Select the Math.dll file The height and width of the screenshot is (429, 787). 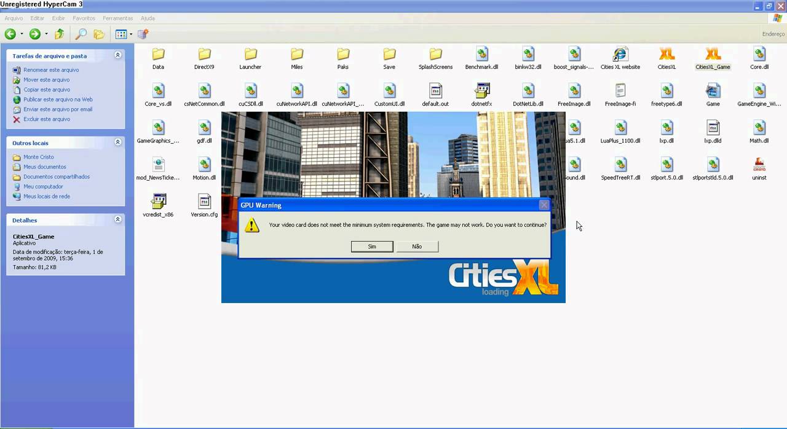(759, 133)
